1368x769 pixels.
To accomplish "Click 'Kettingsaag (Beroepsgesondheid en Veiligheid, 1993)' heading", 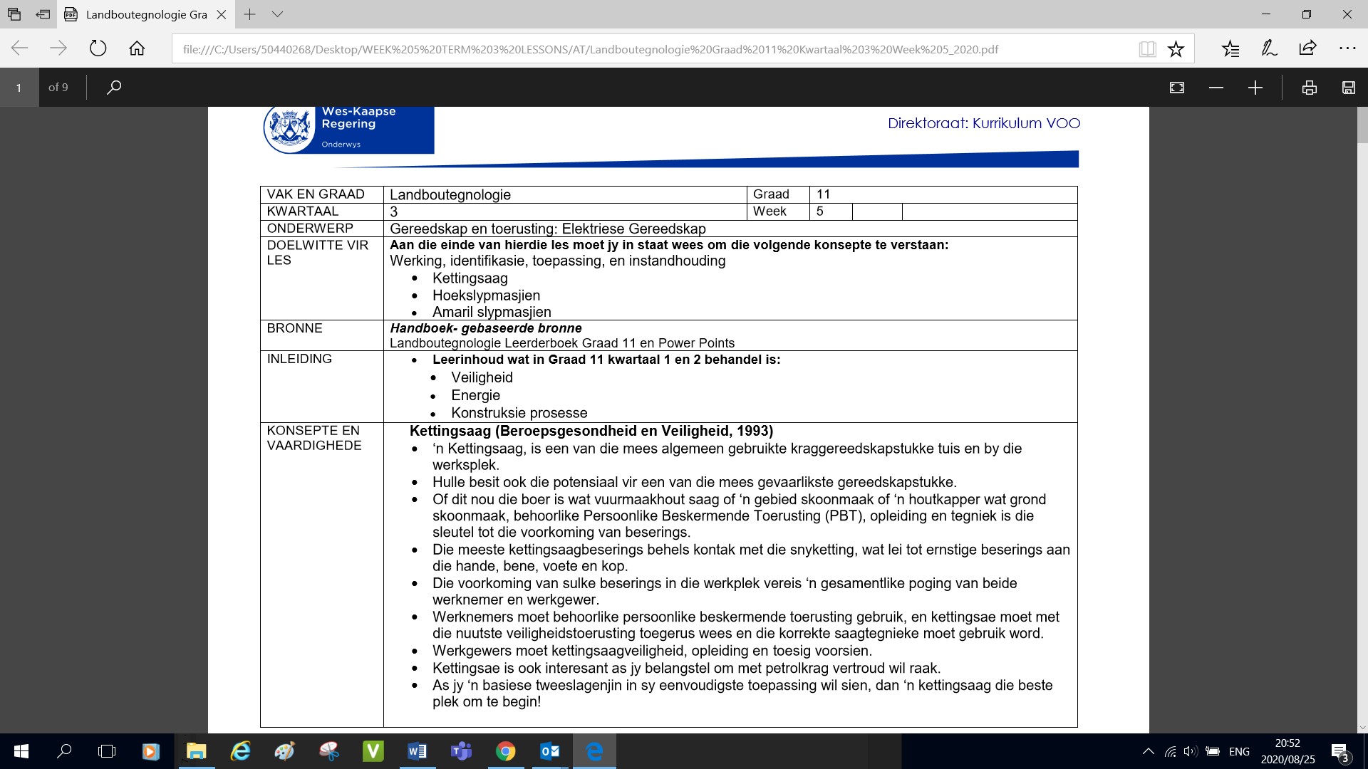I will coord(591,431).
